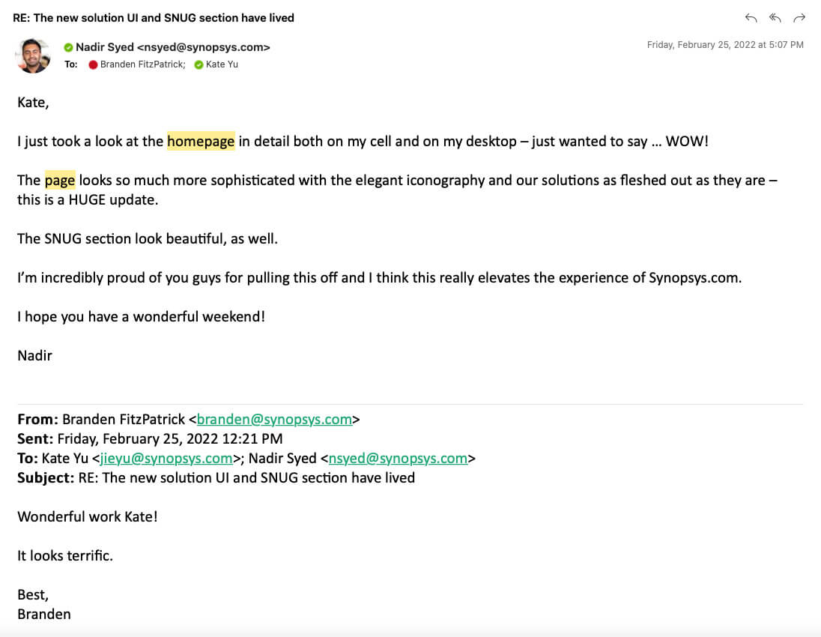Click the Forward arrow icon

coord(799,18)
